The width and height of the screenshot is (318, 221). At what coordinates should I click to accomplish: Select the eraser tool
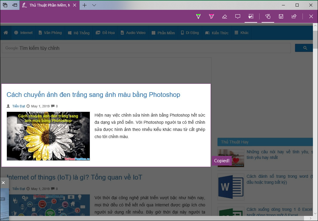point(225,16)
